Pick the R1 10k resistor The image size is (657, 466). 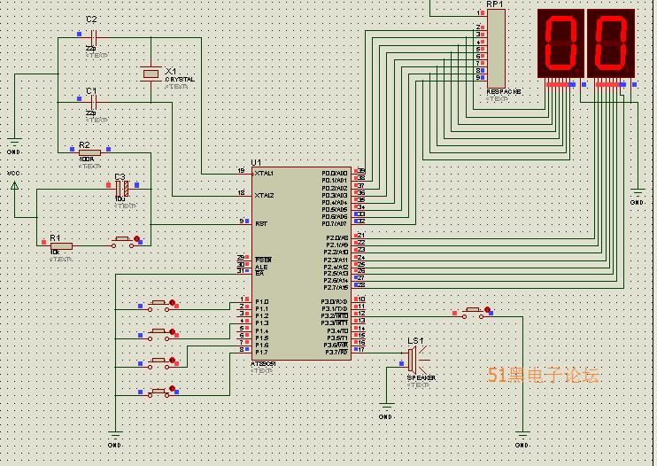coord(61,246)
